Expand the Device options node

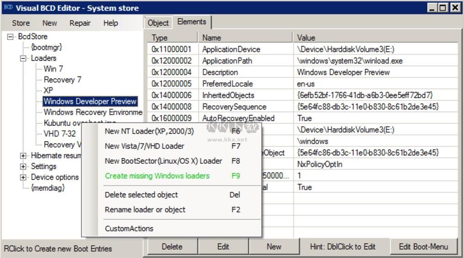(x=23, y=177)
